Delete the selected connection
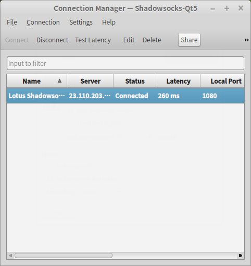251x266 pixels. tap(152, 40)
